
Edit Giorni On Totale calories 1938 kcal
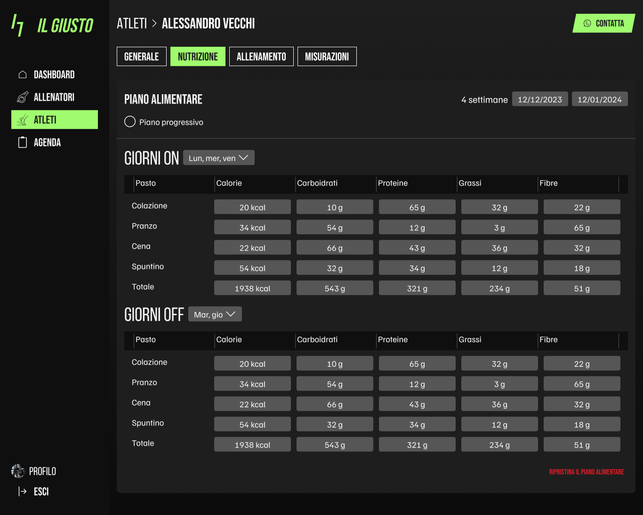click(252, 288)
